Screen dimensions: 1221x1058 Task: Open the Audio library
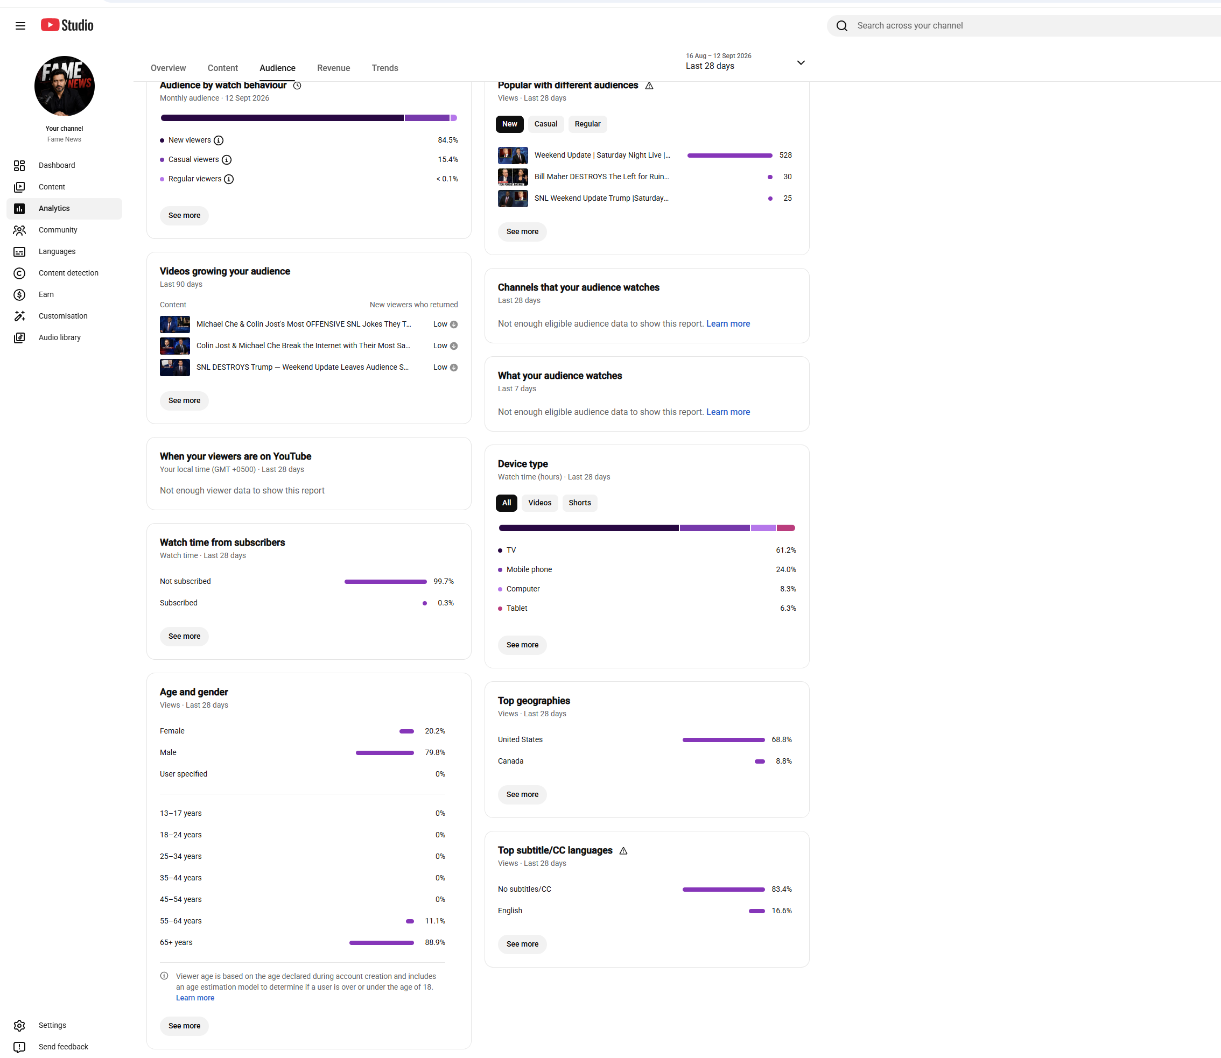click(x=65, y=338)
